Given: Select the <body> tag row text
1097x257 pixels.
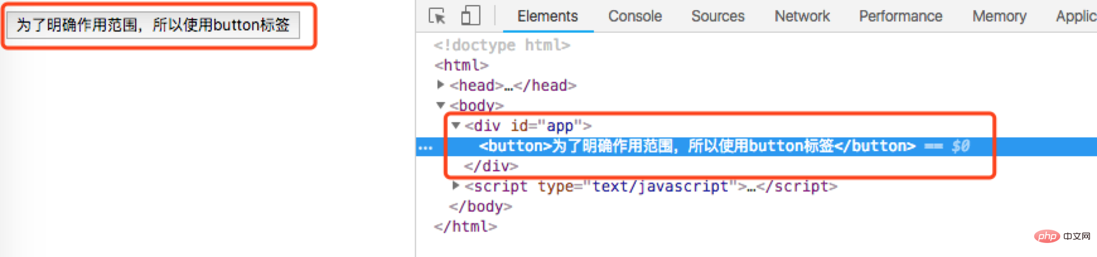Looking at the screenshot, I should [476, 105].
